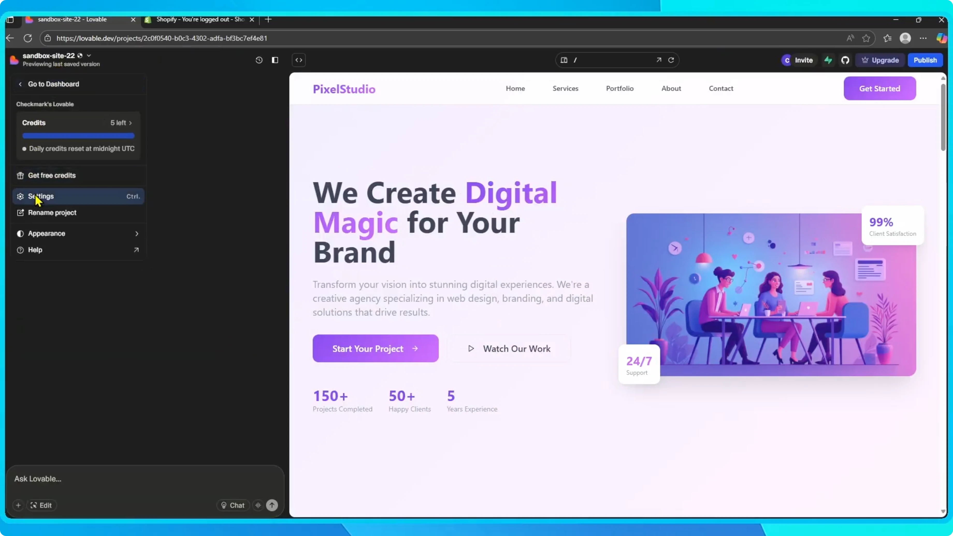Go to Home nav link
Image resolution: width=953 pixels, height=536 pixels.
[515, 88]
